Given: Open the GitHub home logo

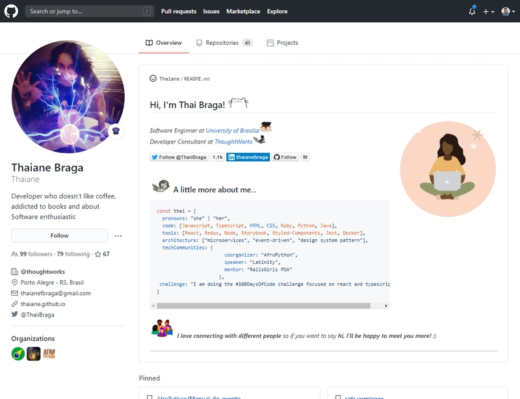Looking at the screenshot, I should pyautogui.click(x=11, y=11).
